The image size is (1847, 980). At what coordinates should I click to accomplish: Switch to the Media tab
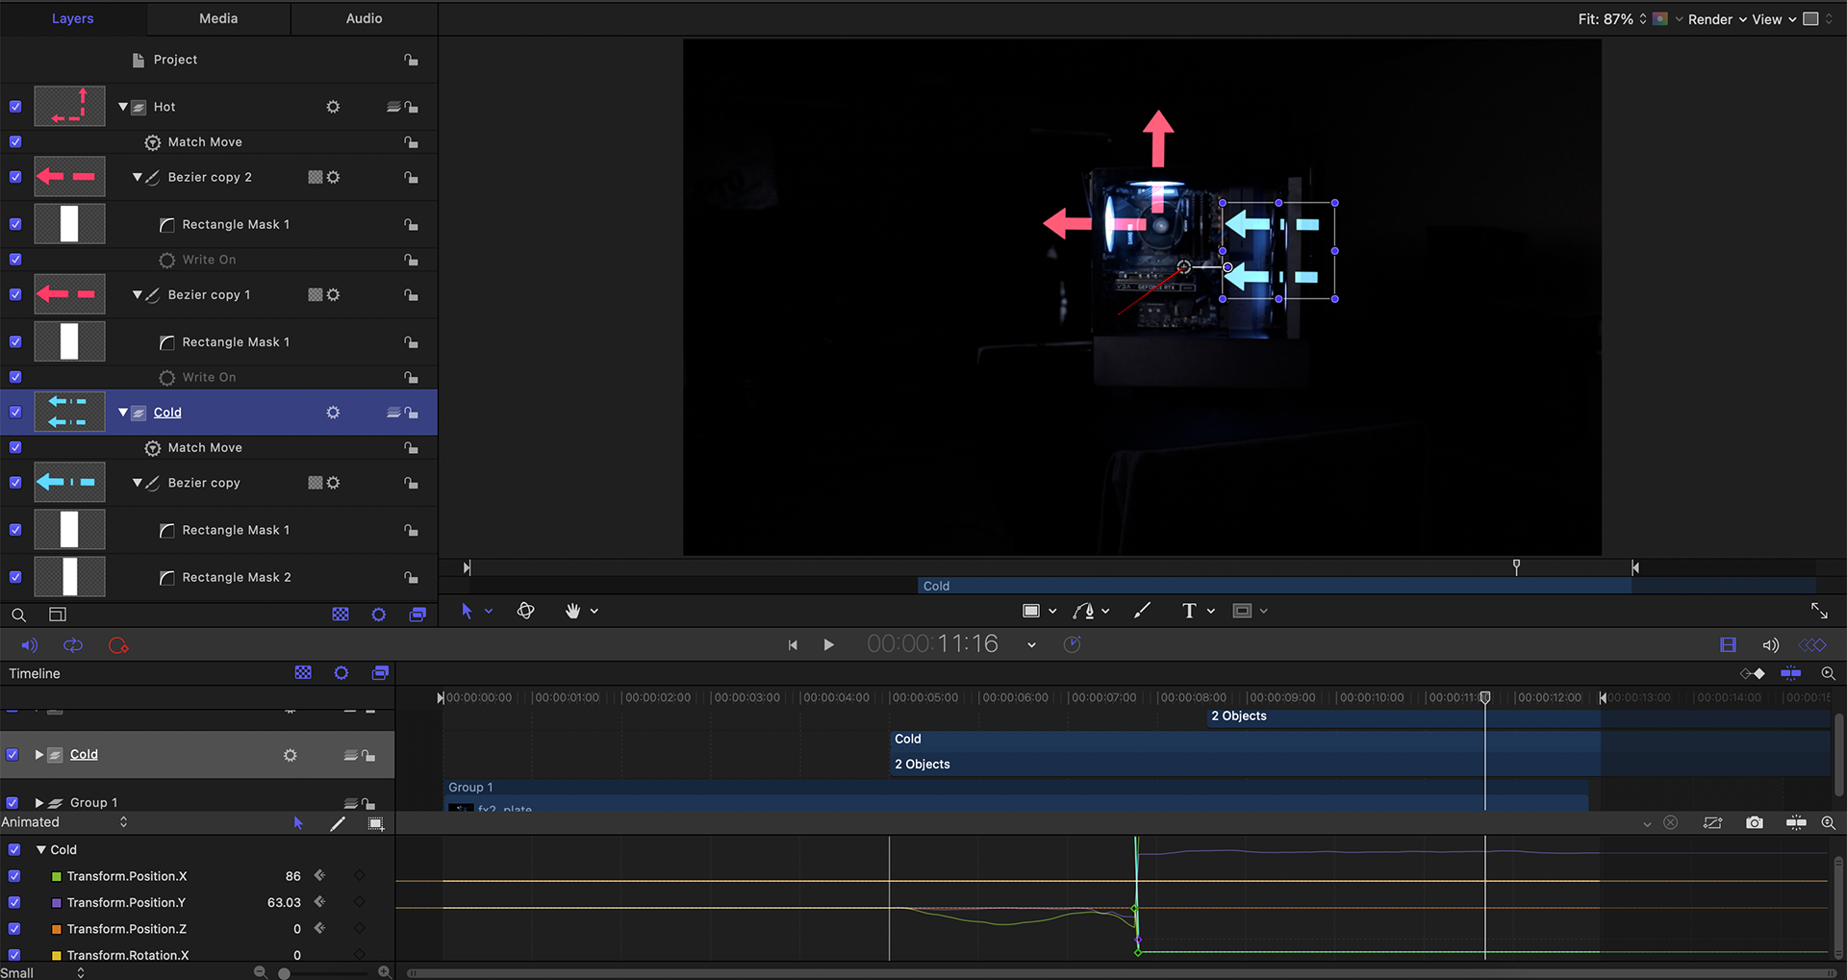click(217, 18)
